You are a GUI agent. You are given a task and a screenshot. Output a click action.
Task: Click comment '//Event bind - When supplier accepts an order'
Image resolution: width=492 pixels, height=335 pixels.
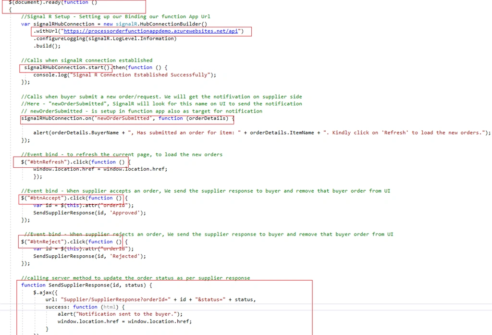point(206,191)
